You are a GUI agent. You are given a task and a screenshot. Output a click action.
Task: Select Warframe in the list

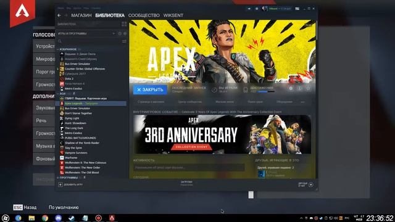(71, 158)
